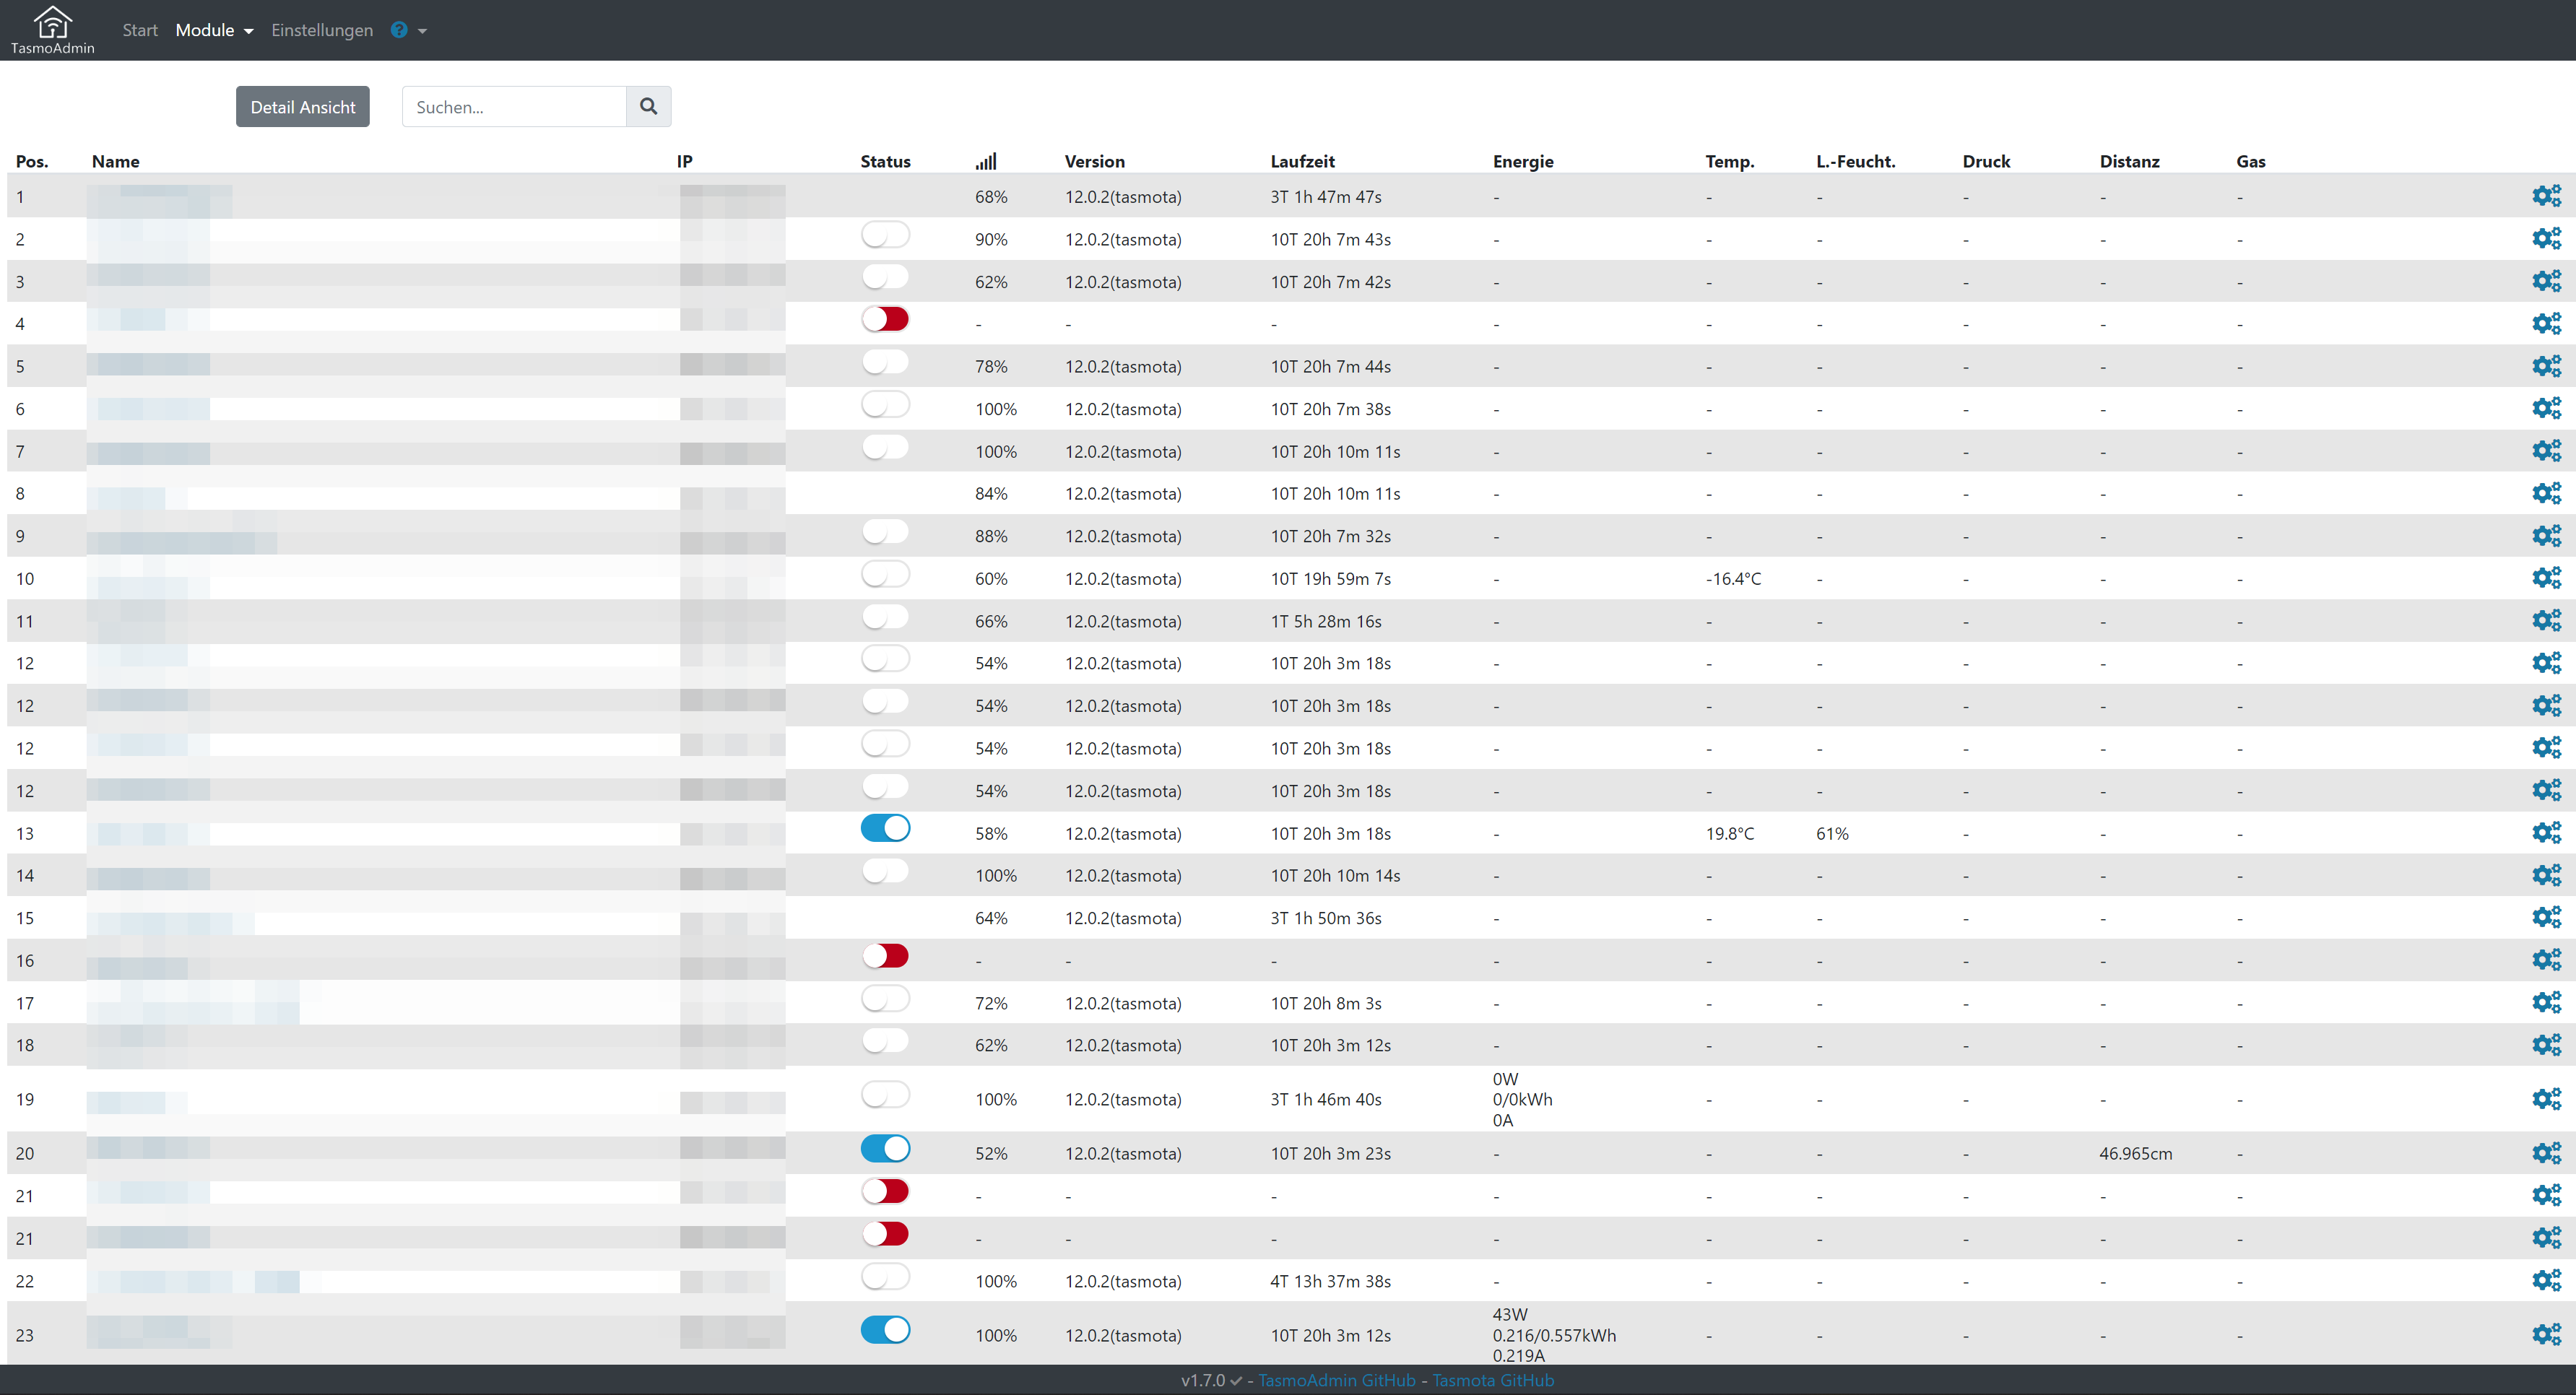This screenshot has height=1395, width=2576.
Task: Click the blue help question mark icon
Action: [x=399, y=30]
